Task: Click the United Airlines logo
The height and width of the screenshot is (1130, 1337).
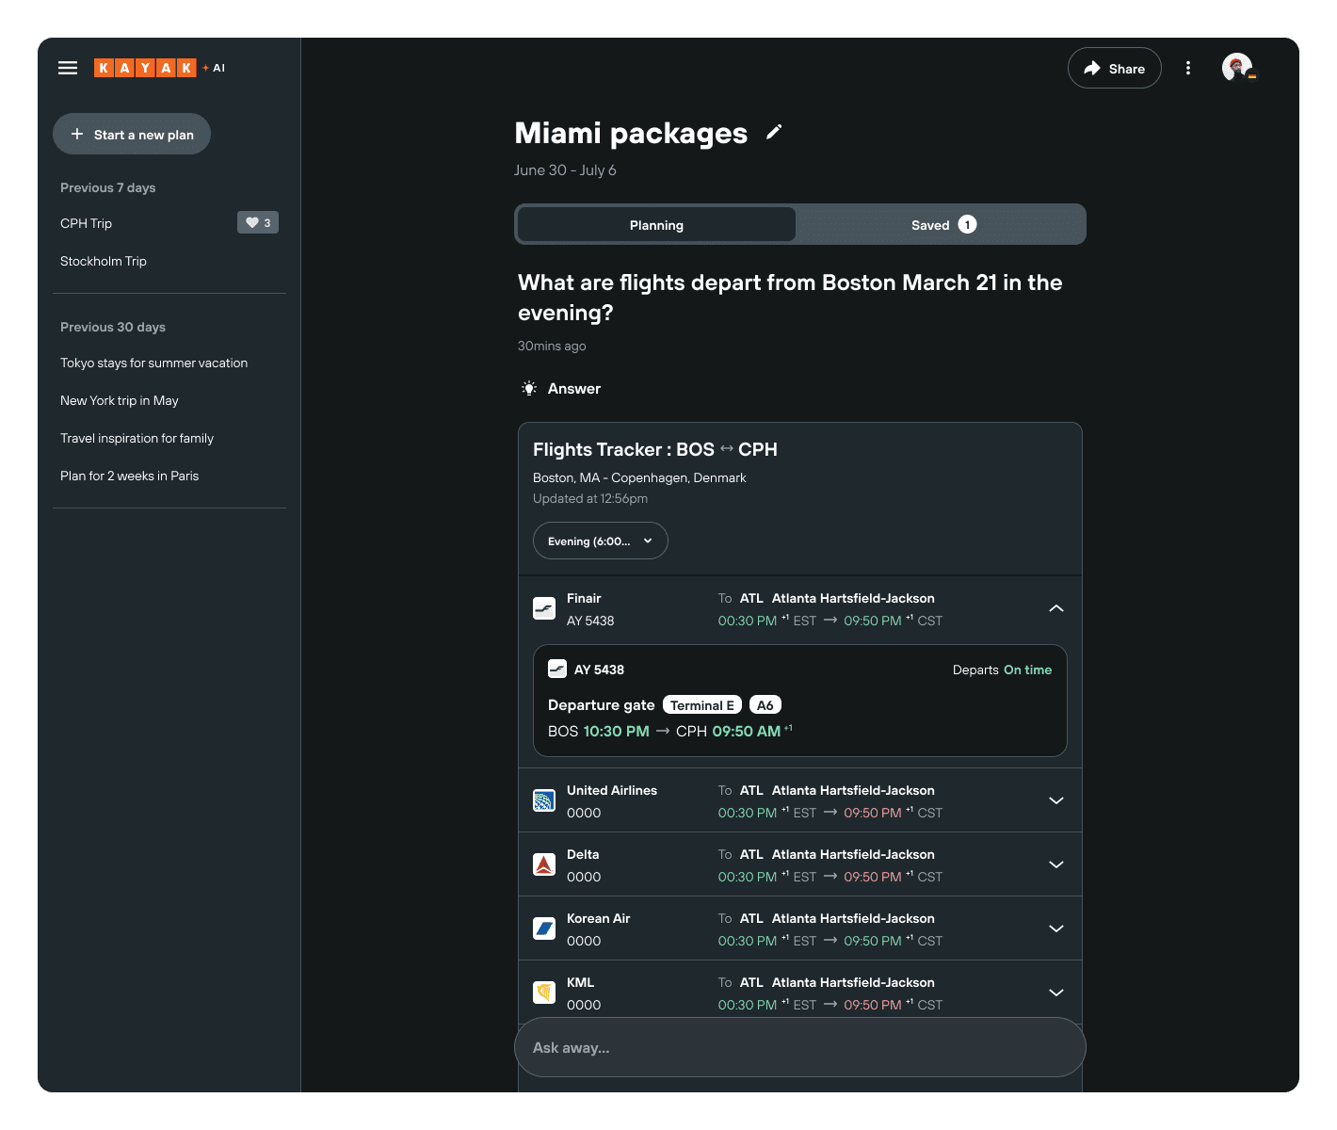Action: coord(544,801)
